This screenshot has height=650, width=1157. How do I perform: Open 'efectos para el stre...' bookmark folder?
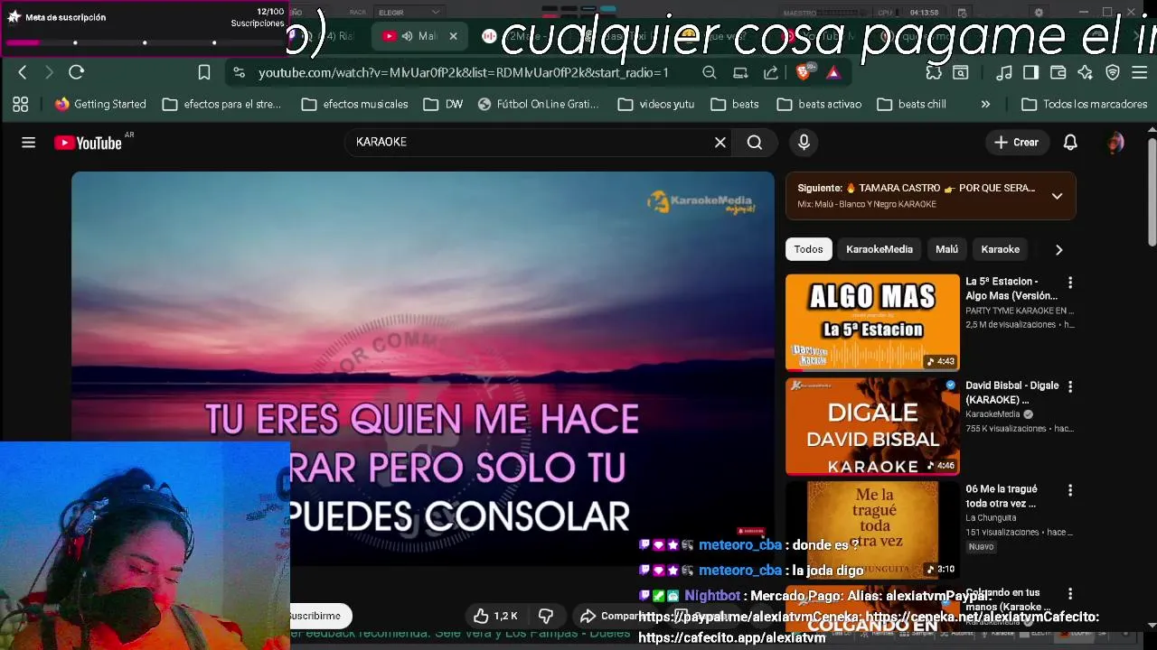tap(222, 104)
